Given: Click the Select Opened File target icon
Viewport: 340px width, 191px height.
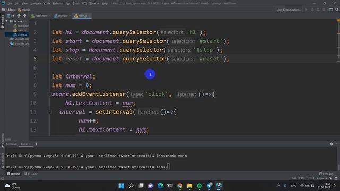Looking at the screenshot, I should tap(19, 16).
